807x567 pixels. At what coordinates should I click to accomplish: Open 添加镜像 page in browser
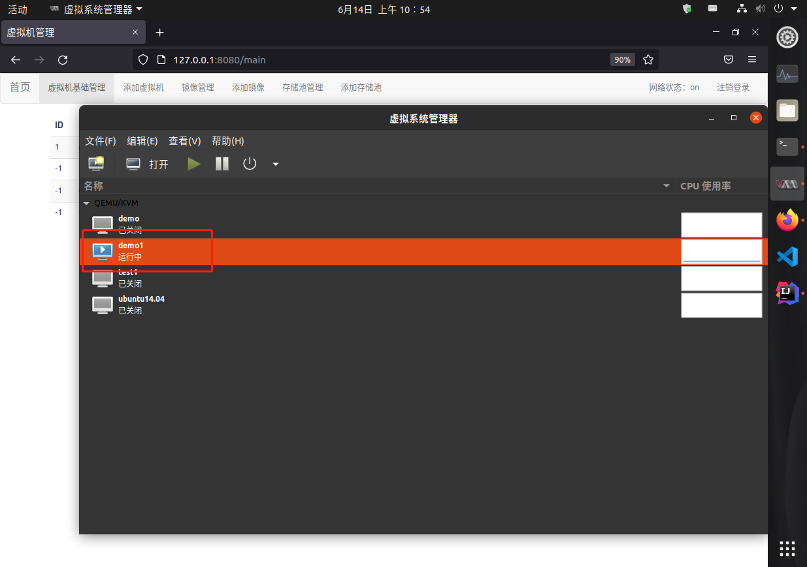(x=248, y=88)
